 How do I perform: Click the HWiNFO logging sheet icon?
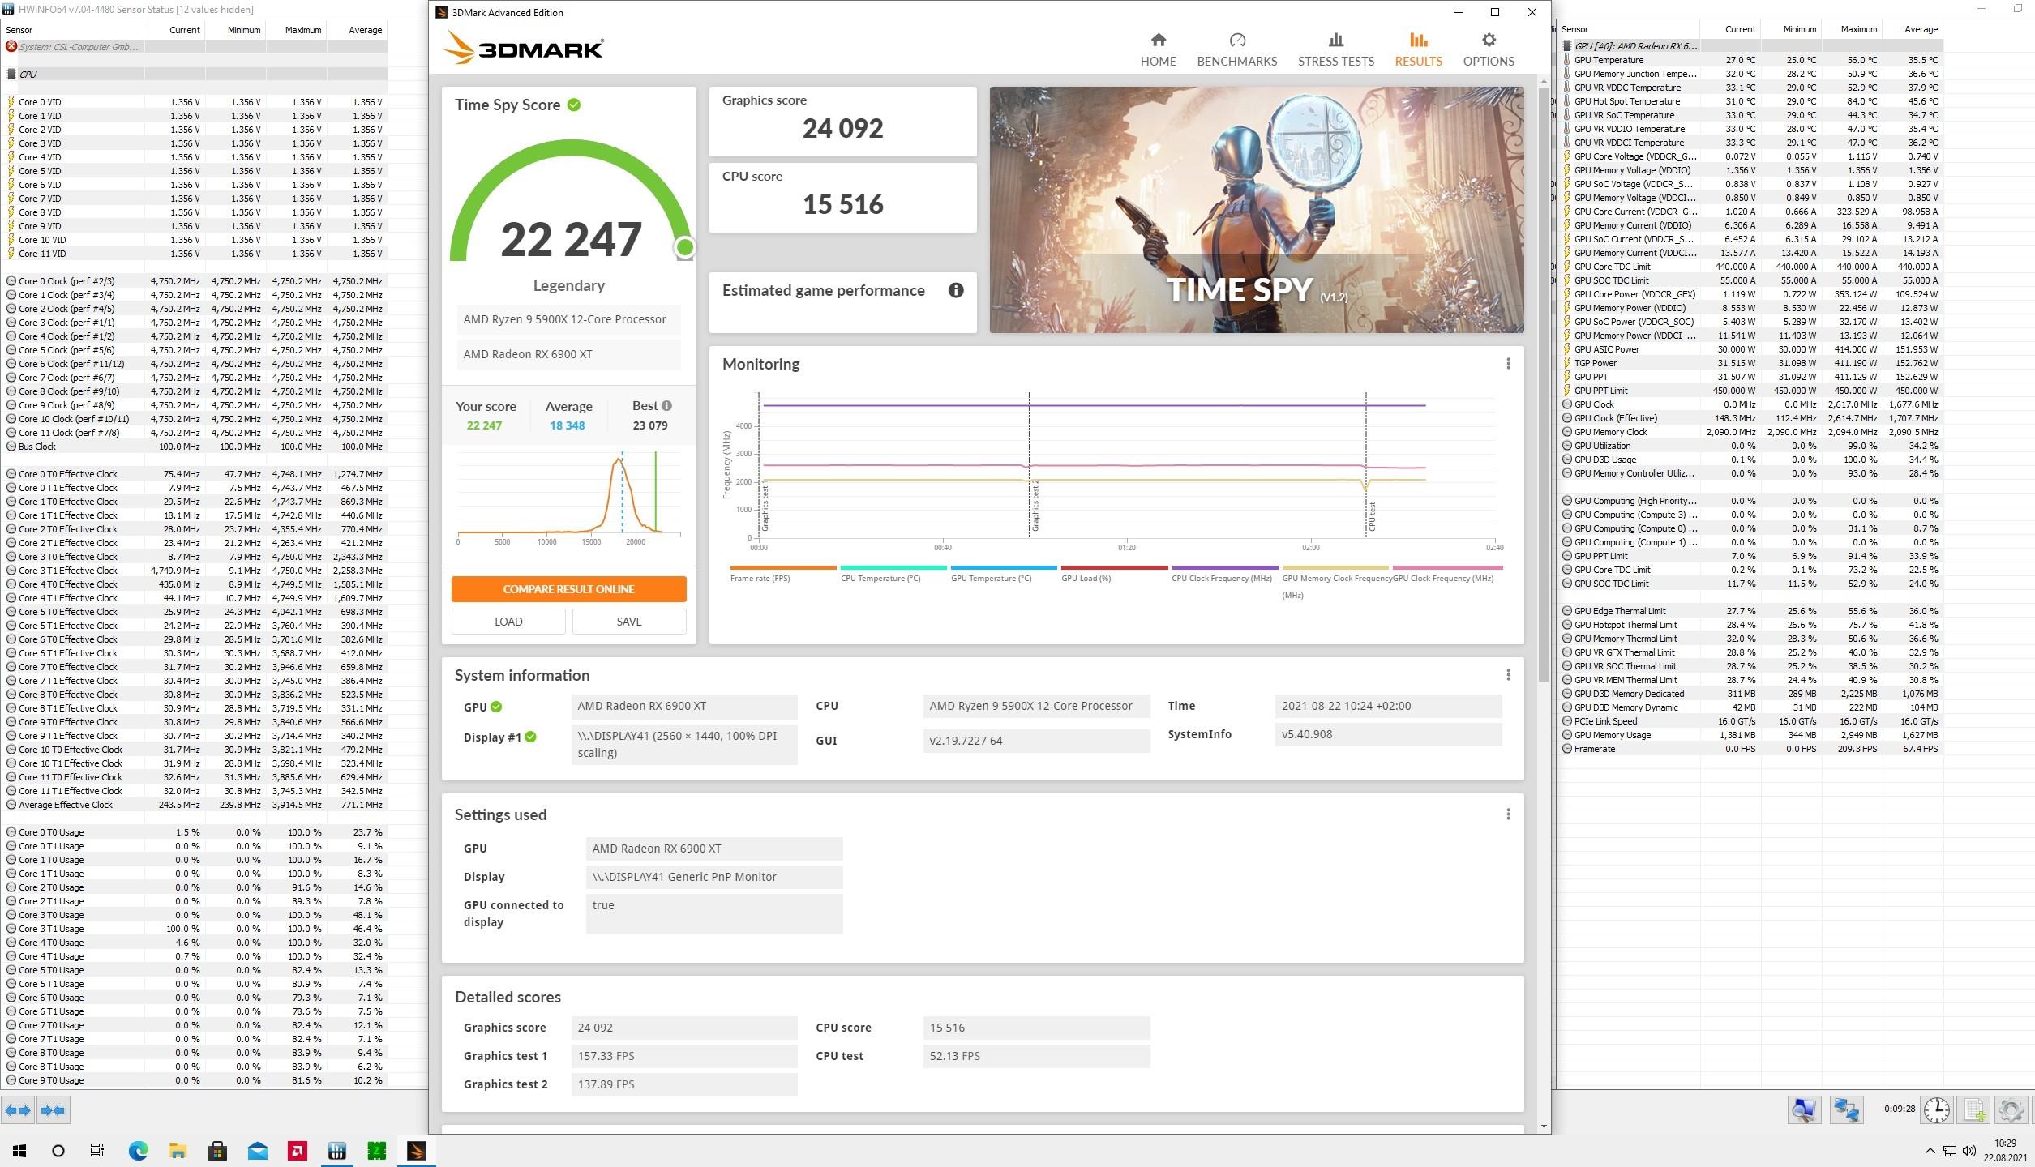[x=1974, y=1109]
